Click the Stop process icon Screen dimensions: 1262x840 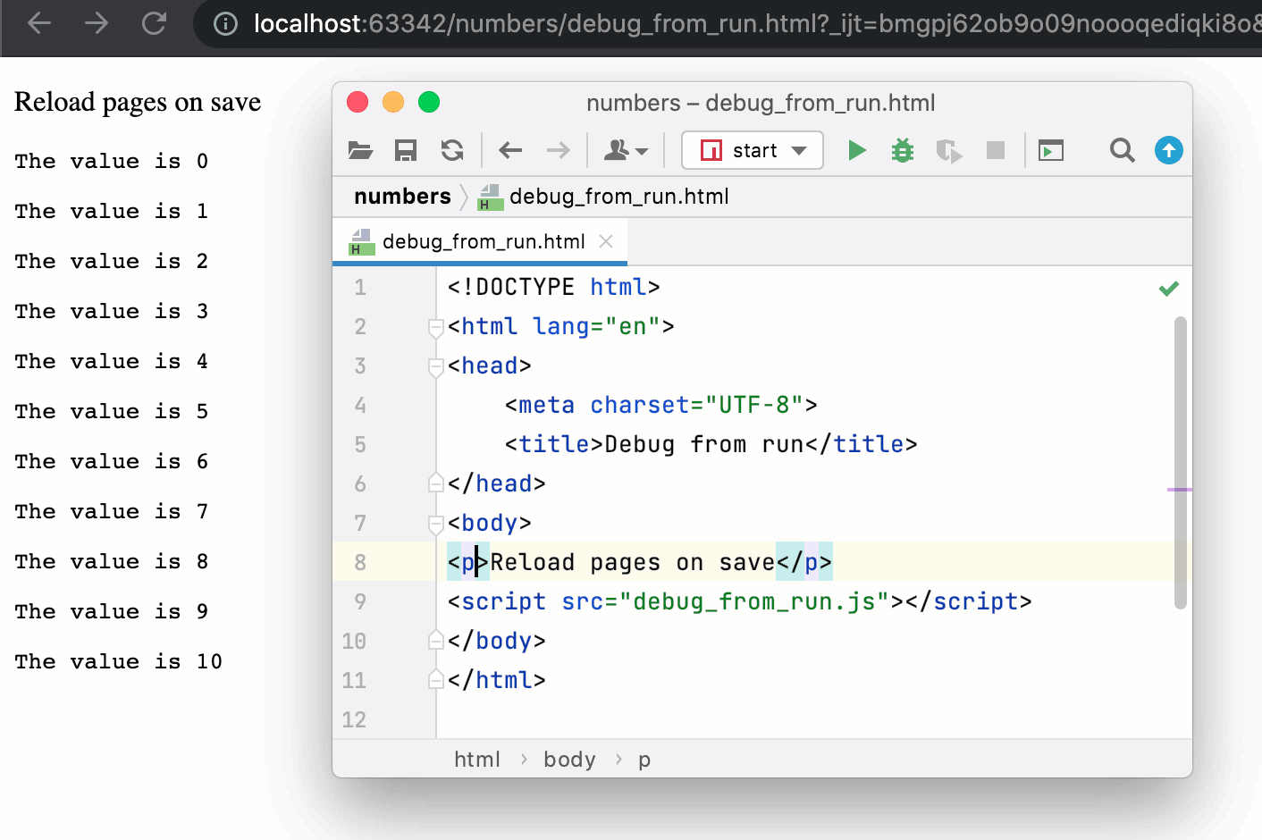[x=995, y=150]
